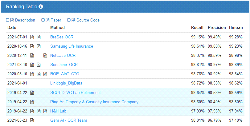Open source code icon for BOE_AIoT_CTO
Screen dimensions: 250x126
45,74
